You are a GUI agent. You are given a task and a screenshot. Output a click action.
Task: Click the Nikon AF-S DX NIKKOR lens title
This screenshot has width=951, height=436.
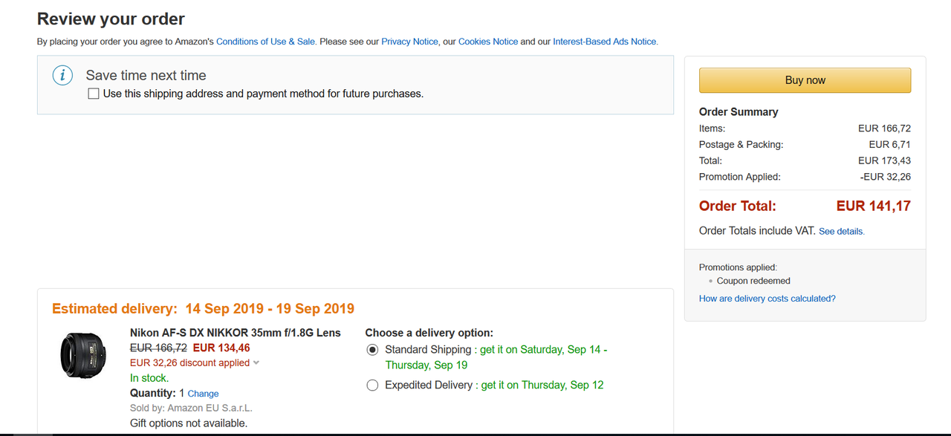[235, 333]
